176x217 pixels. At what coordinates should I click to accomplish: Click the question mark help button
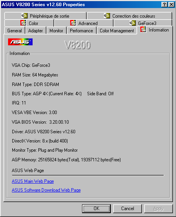[x=164, y=5]
